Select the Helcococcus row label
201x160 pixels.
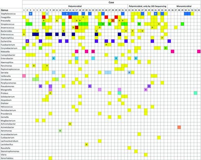click(7, 107)
